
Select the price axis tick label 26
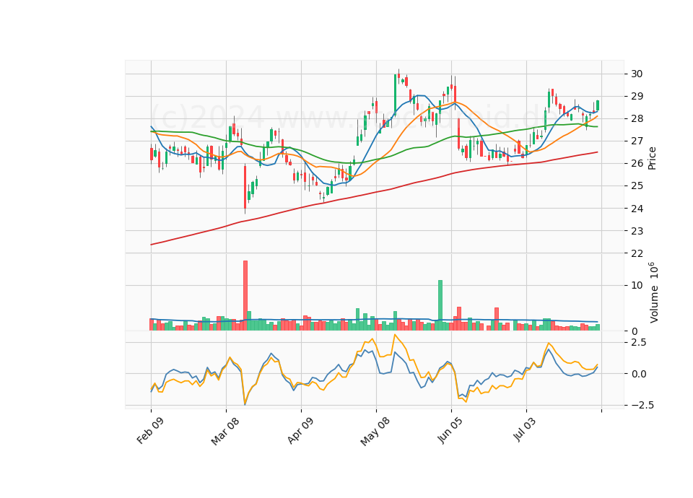coord(637,164)
